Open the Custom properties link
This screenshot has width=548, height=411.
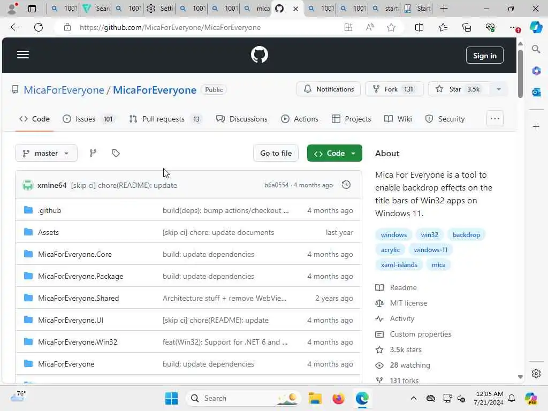pos(421,334)
